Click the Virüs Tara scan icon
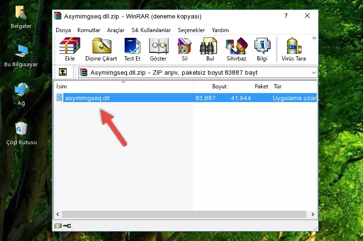Viewport: 363px width, 241px height. [x=294, y=49]
